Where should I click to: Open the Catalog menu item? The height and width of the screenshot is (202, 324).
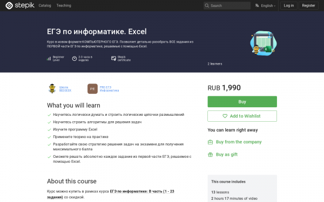[45, 5]
